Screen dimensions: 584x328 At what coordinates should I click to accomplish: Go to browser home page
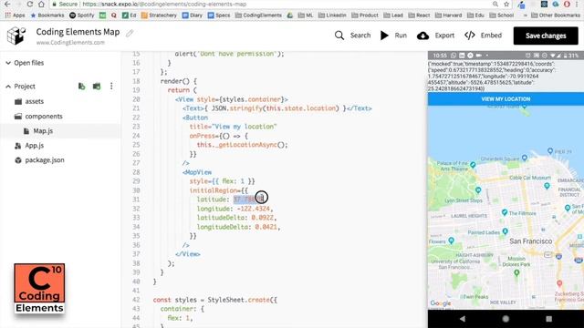tap(41, 4)
